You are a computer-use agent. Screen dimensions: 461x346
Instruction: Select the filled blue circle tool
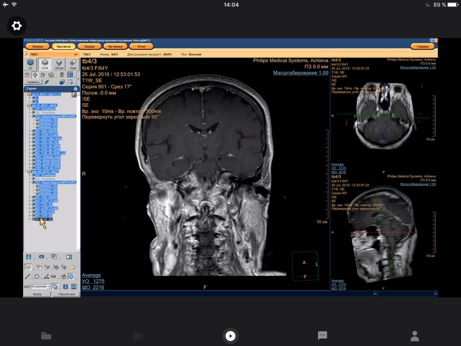tap(71, 276)
